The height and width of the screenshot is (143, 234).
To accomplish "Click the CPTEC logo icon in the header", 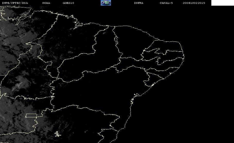I will click(x=106, y=3).
